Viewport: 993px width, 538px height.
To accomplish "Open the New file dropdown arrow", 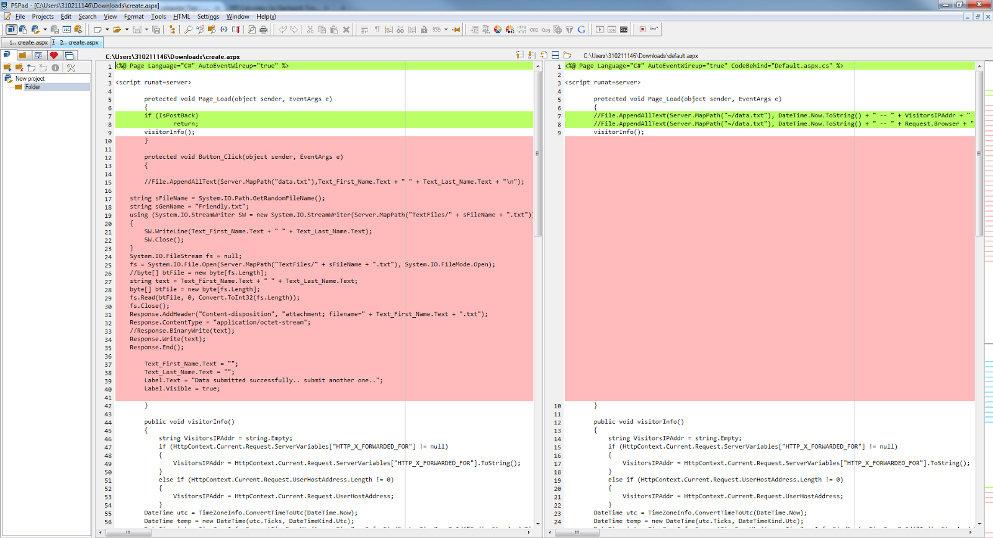I will 107,29.
